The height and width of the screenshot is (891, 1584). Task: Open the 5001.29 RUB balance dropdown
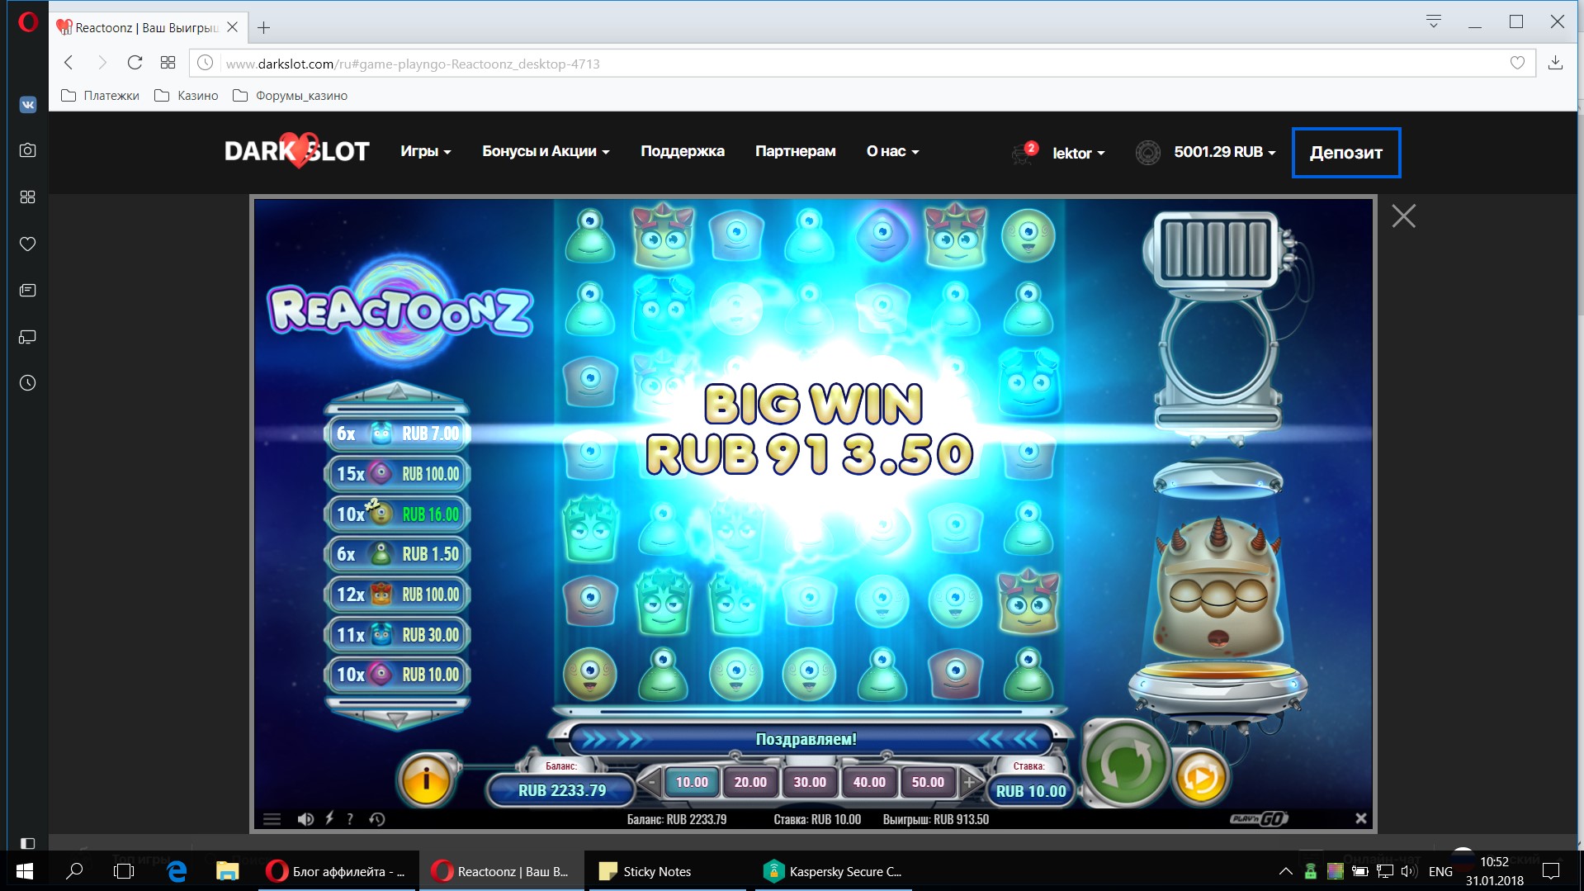[x=1225, y=152]
